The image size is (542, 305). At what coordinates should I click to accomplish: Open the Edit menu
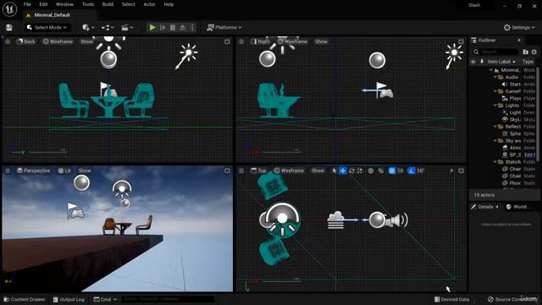click(x=43, y=4)
